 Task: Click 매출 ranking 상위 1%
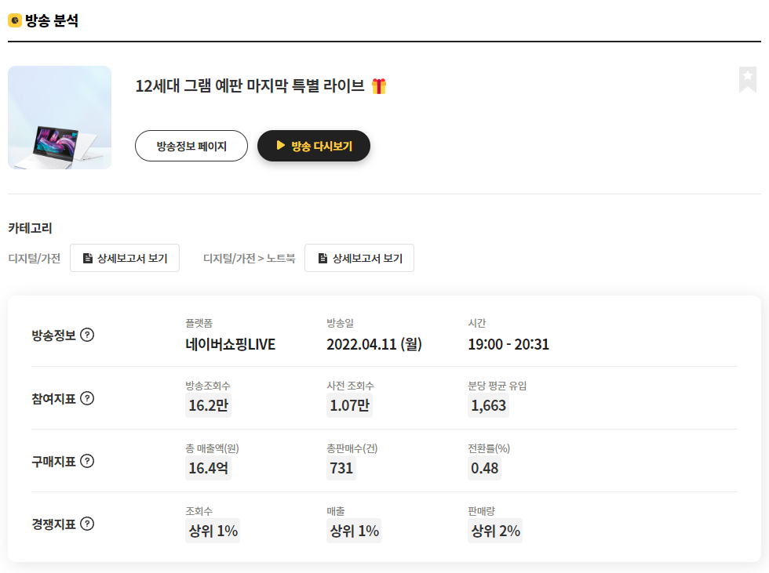354,531
